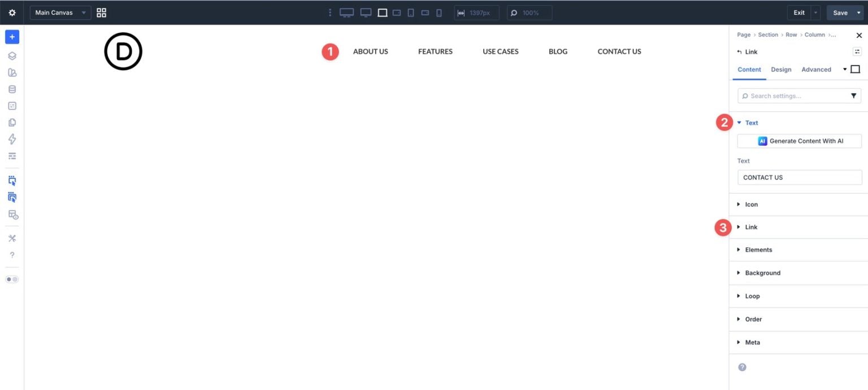Click the Divi D logo on canvas
The height and width of the screenshot is (390, 868).
(x=123, y=51)
